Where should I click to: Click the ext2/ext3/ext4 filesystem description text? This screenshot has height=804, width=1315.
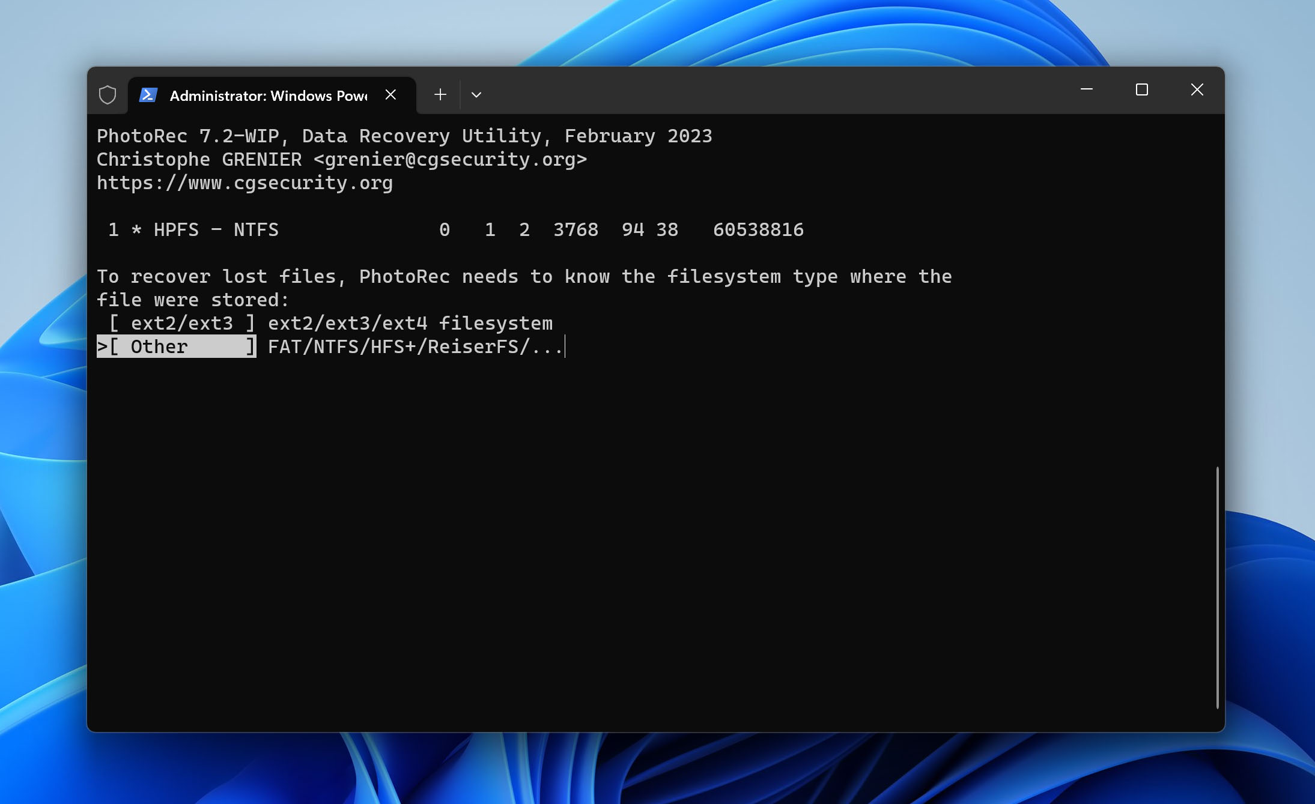click(x=410, y=323)
